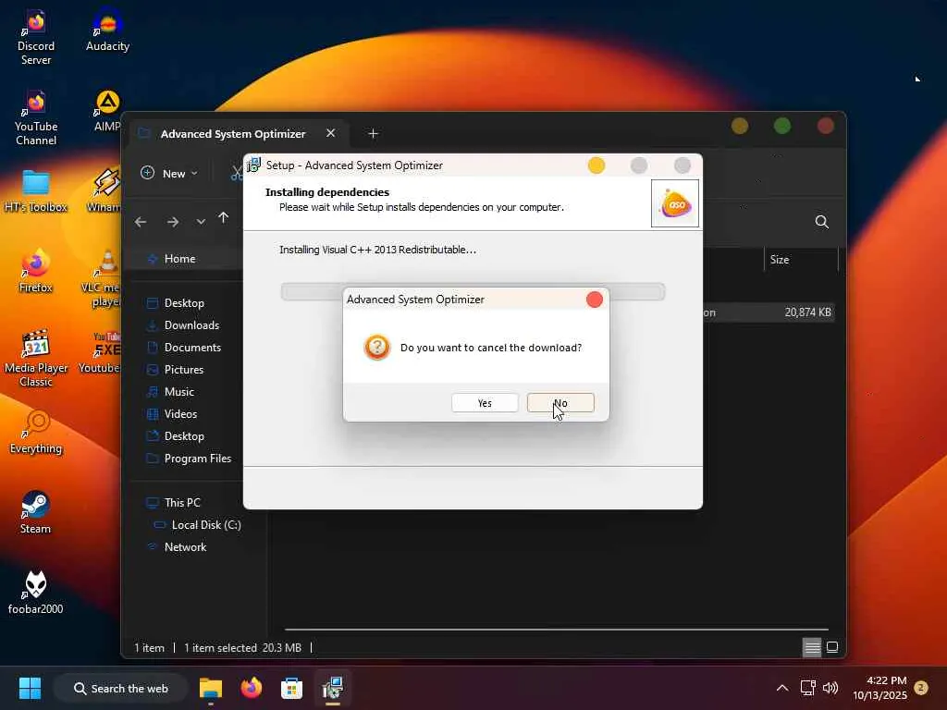The image size is (947, 710).
Task: Go back in File Explorer
Action: (141, 222)
